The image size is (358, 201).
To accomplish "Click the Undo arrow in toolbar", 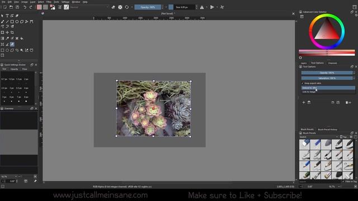I will pos(25,7).
